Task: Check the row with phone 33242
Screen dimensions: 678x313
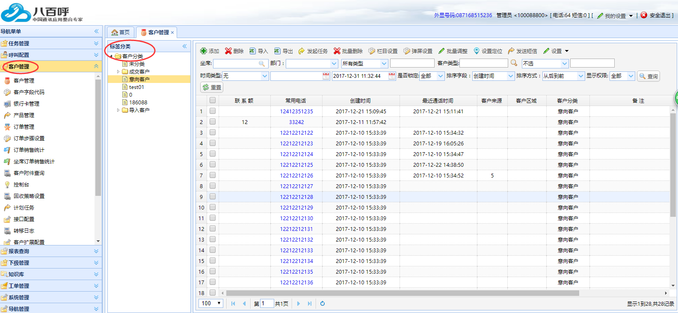Action: 213,122
